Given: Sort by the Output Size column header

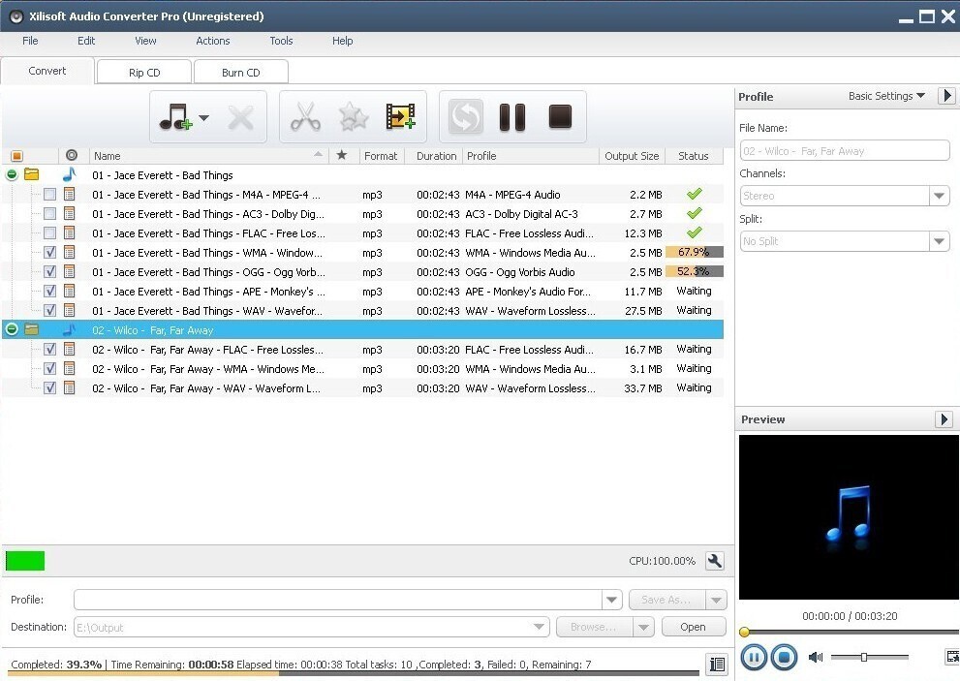Looking at the screenshot, I should click(x=632, y=156).
